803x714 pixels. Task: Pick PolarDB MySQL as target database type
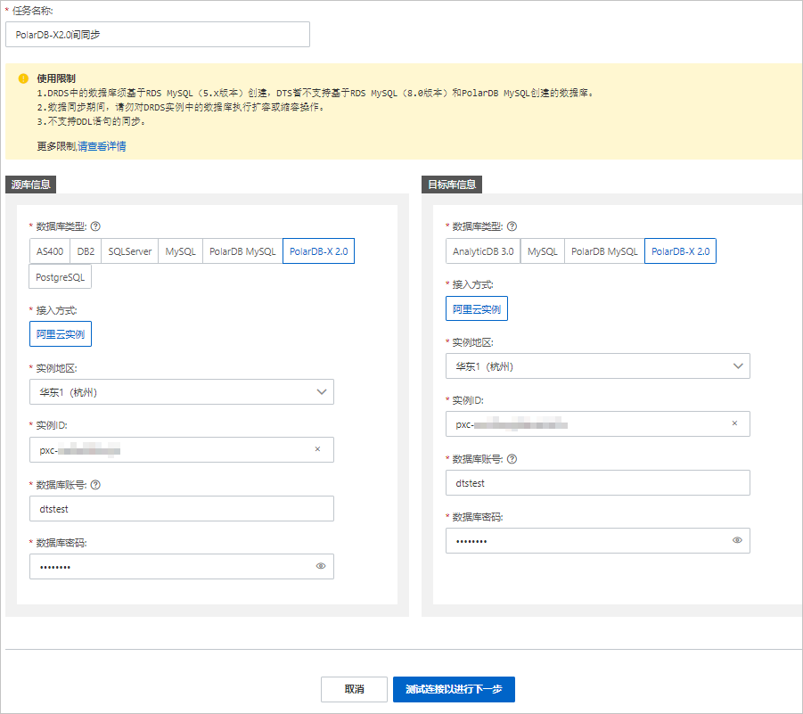pyautogui.click(x=604, y=251)
